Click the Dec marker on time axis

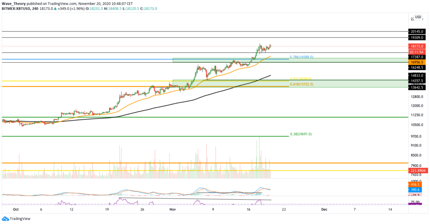[325, 209]
